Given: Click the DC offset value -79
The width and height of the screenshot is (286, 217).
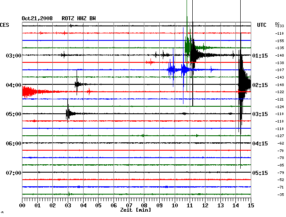Looking at the screenshot, I should tap(281, 173).
